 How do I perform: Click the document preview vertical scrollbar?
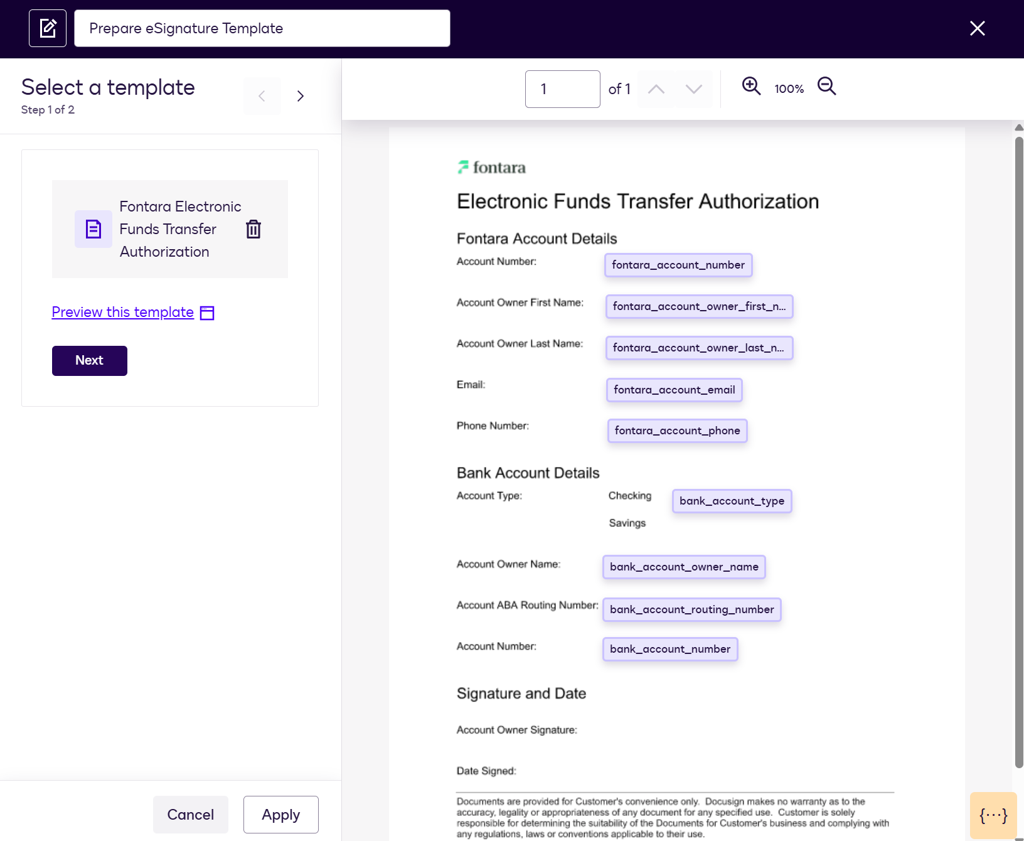(1019, 452)
